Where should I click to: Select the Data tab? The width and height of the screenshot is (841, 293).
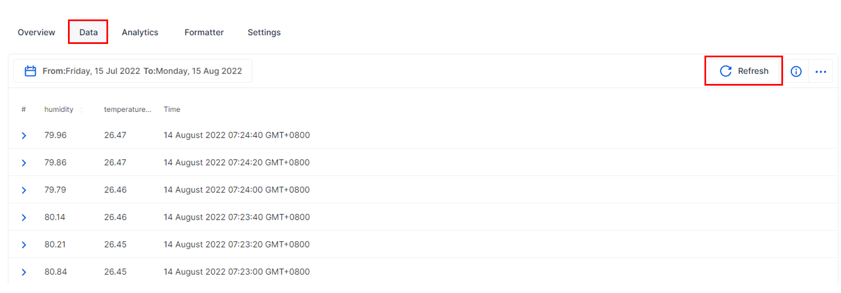click(x=88, y=32)
